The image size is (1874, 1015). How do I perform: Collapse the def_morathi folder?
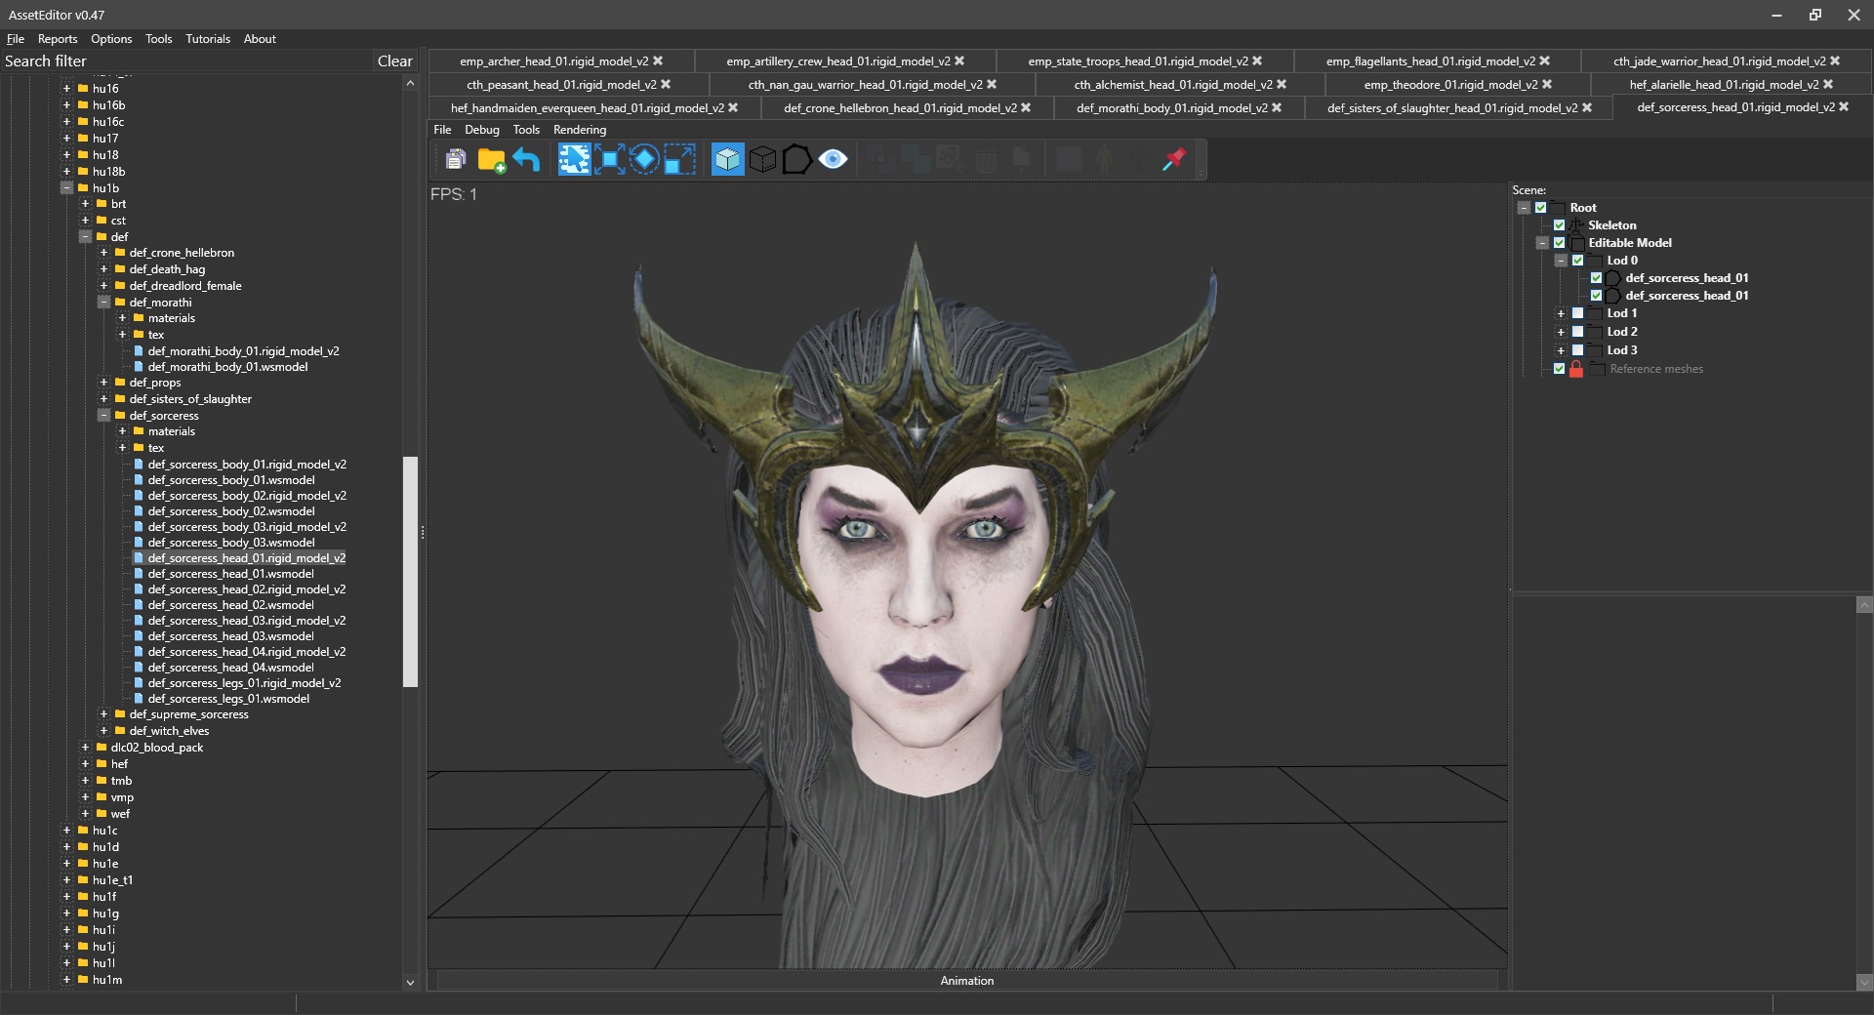click(x=103, y=303)
